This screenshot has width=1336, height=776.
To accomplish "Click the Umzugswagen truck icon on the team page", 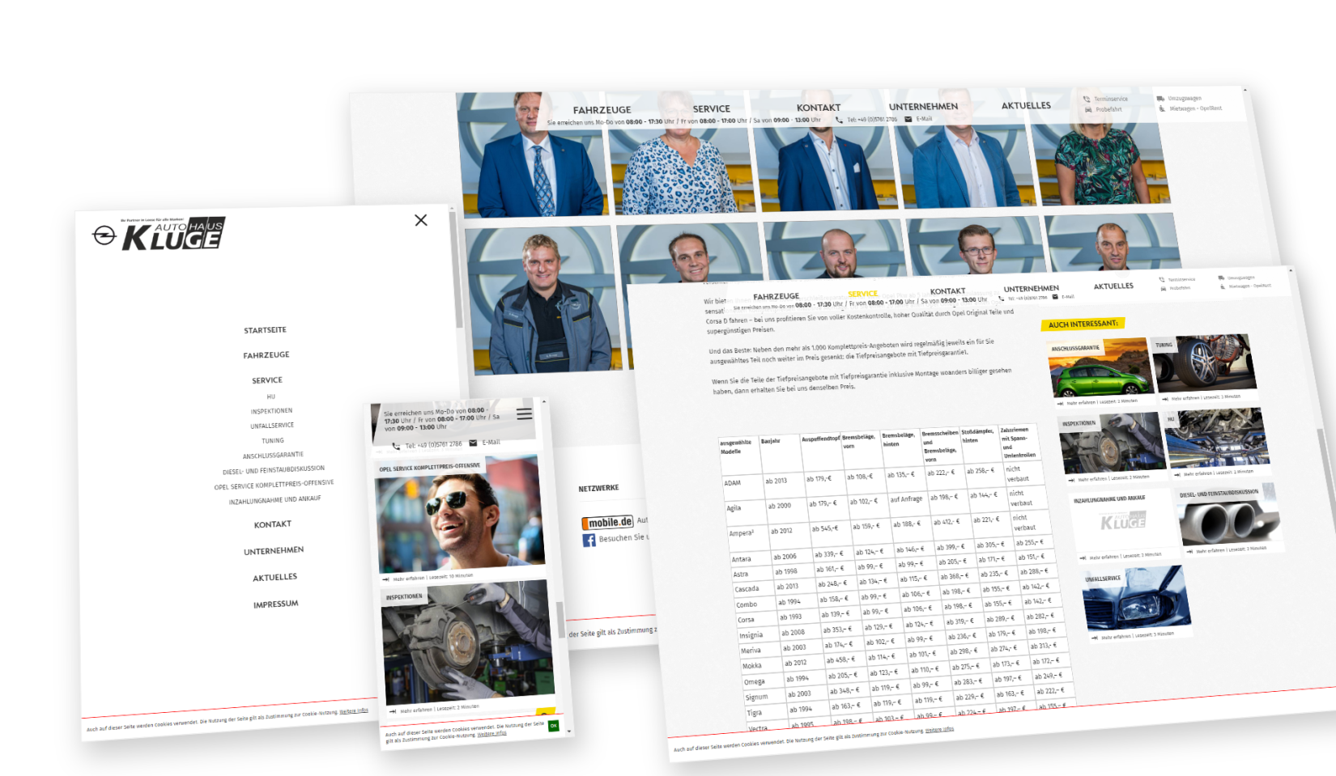I will coord(1161,99).
